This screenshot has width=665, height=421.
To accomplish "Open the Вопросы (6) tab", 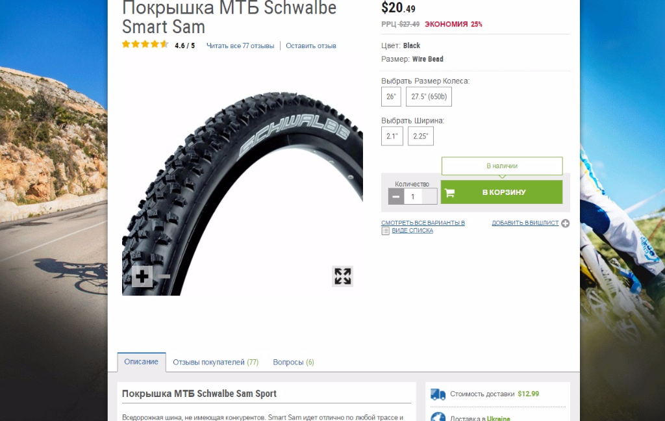I will coord(294,362).
